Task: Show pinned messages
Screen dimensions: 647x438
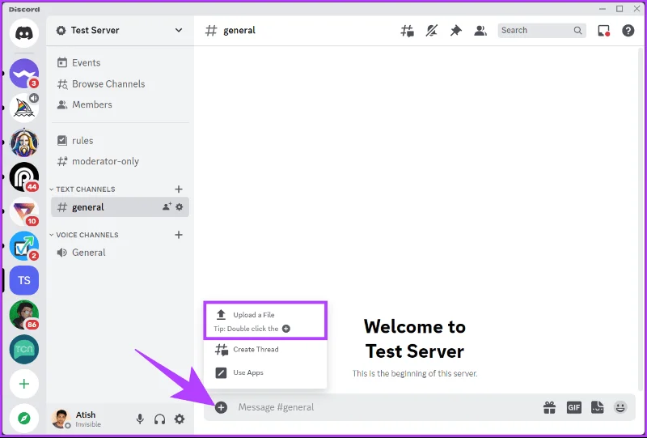Action: click(x=456, y=31)
